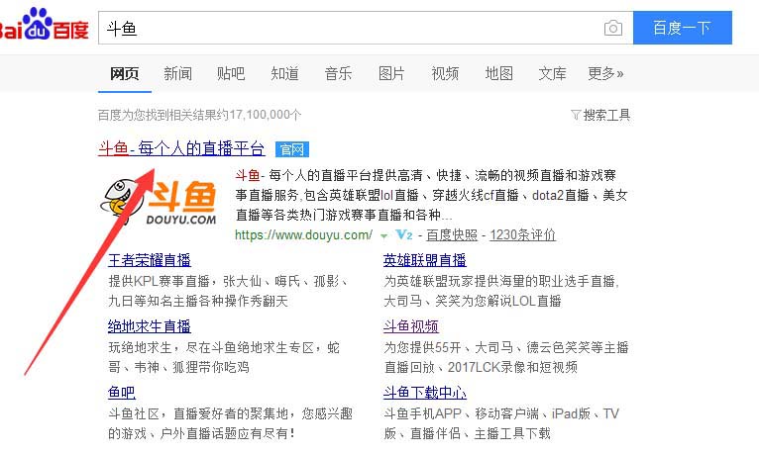759x454 pixels.
Task: Open 搜索工具 filter options
Action: point(600,115)
